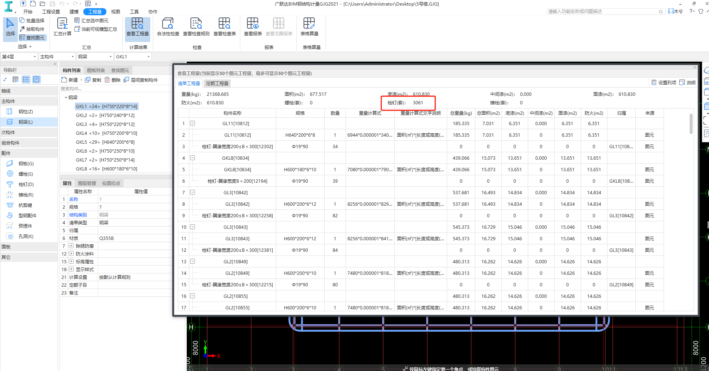
Task: Expand the 组合构件 section
Action: pos(29,143)
